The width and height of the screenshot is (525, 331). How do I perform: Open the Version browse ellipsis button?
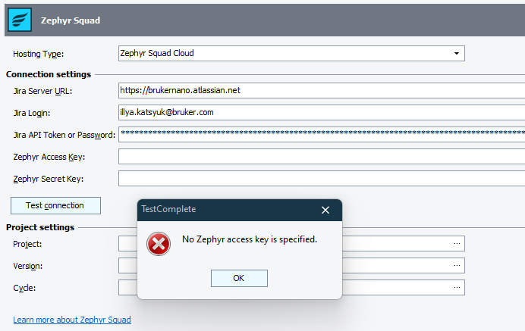[457, 265]
